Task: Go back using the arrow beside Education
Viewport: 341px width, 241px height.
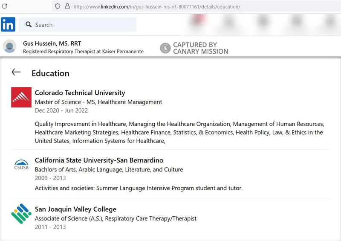Action: point(16,72)
